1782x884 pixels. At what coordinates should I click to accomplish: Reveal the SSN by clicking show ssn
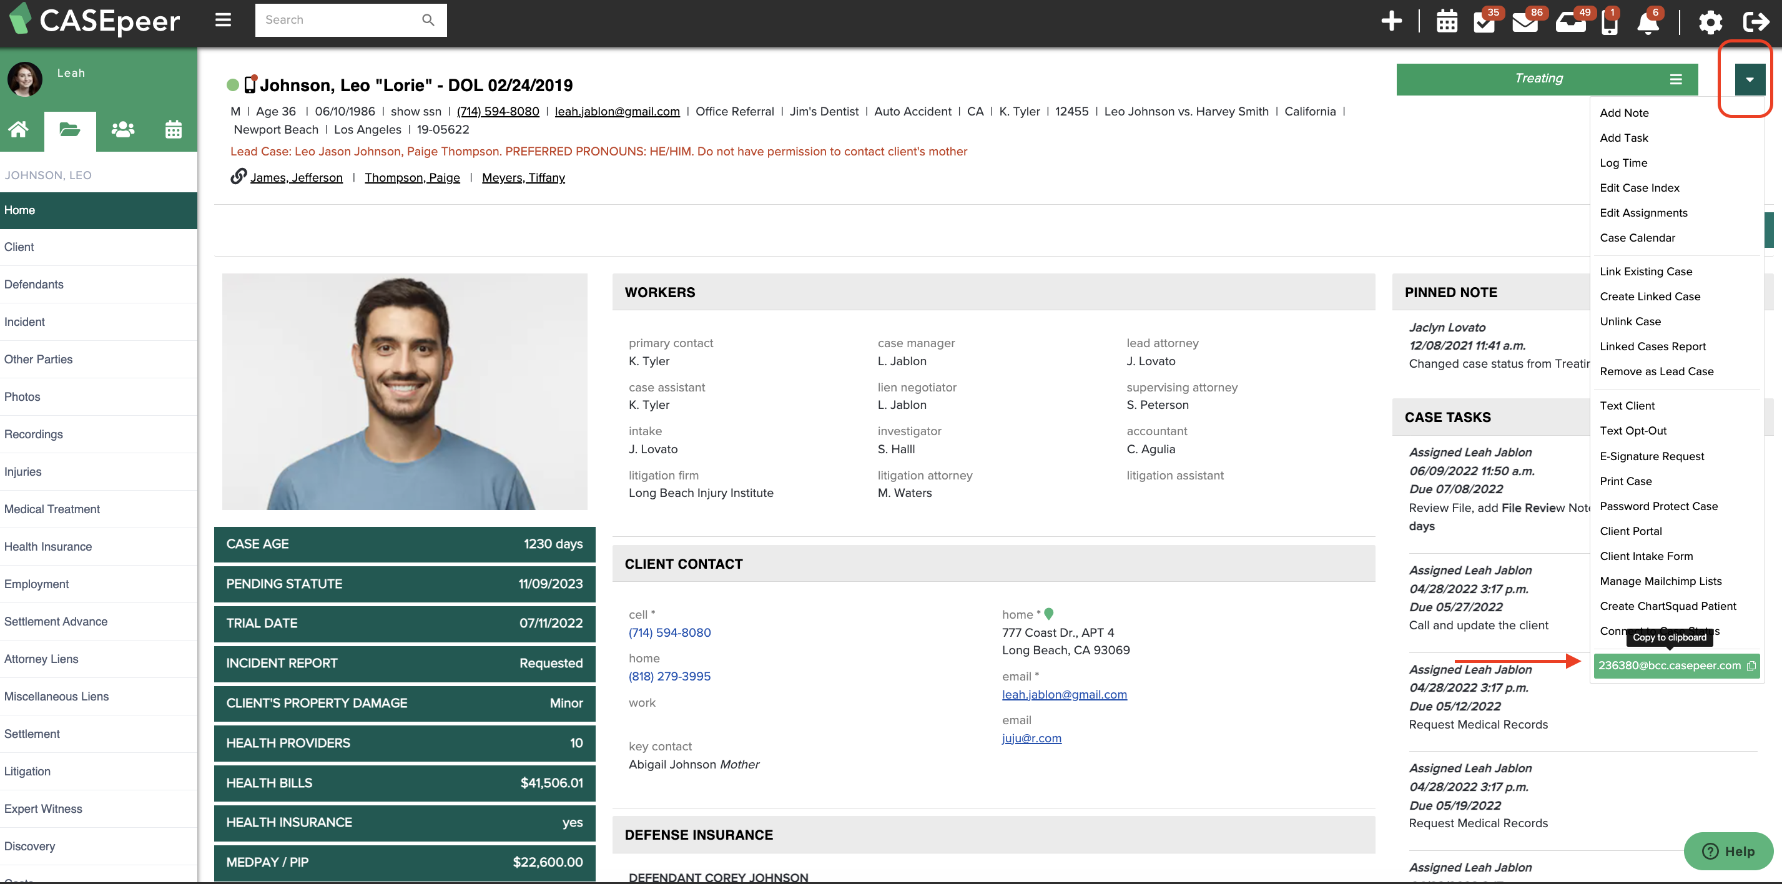click(x=415, y=111)
